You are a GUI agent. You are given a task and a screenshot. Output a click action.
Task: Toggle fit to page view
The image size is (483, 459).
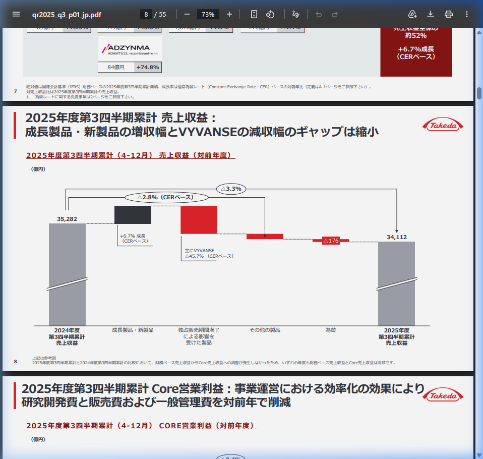click(x=254, y=14)
